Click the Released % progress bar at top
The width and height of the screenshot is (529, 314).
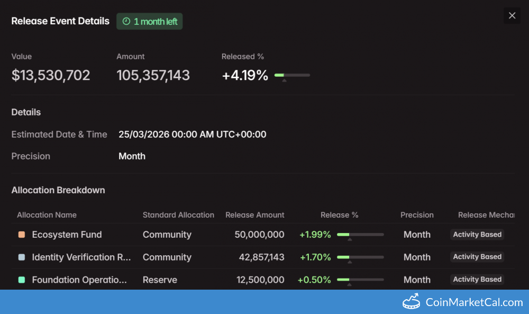(x=292, y=76)
